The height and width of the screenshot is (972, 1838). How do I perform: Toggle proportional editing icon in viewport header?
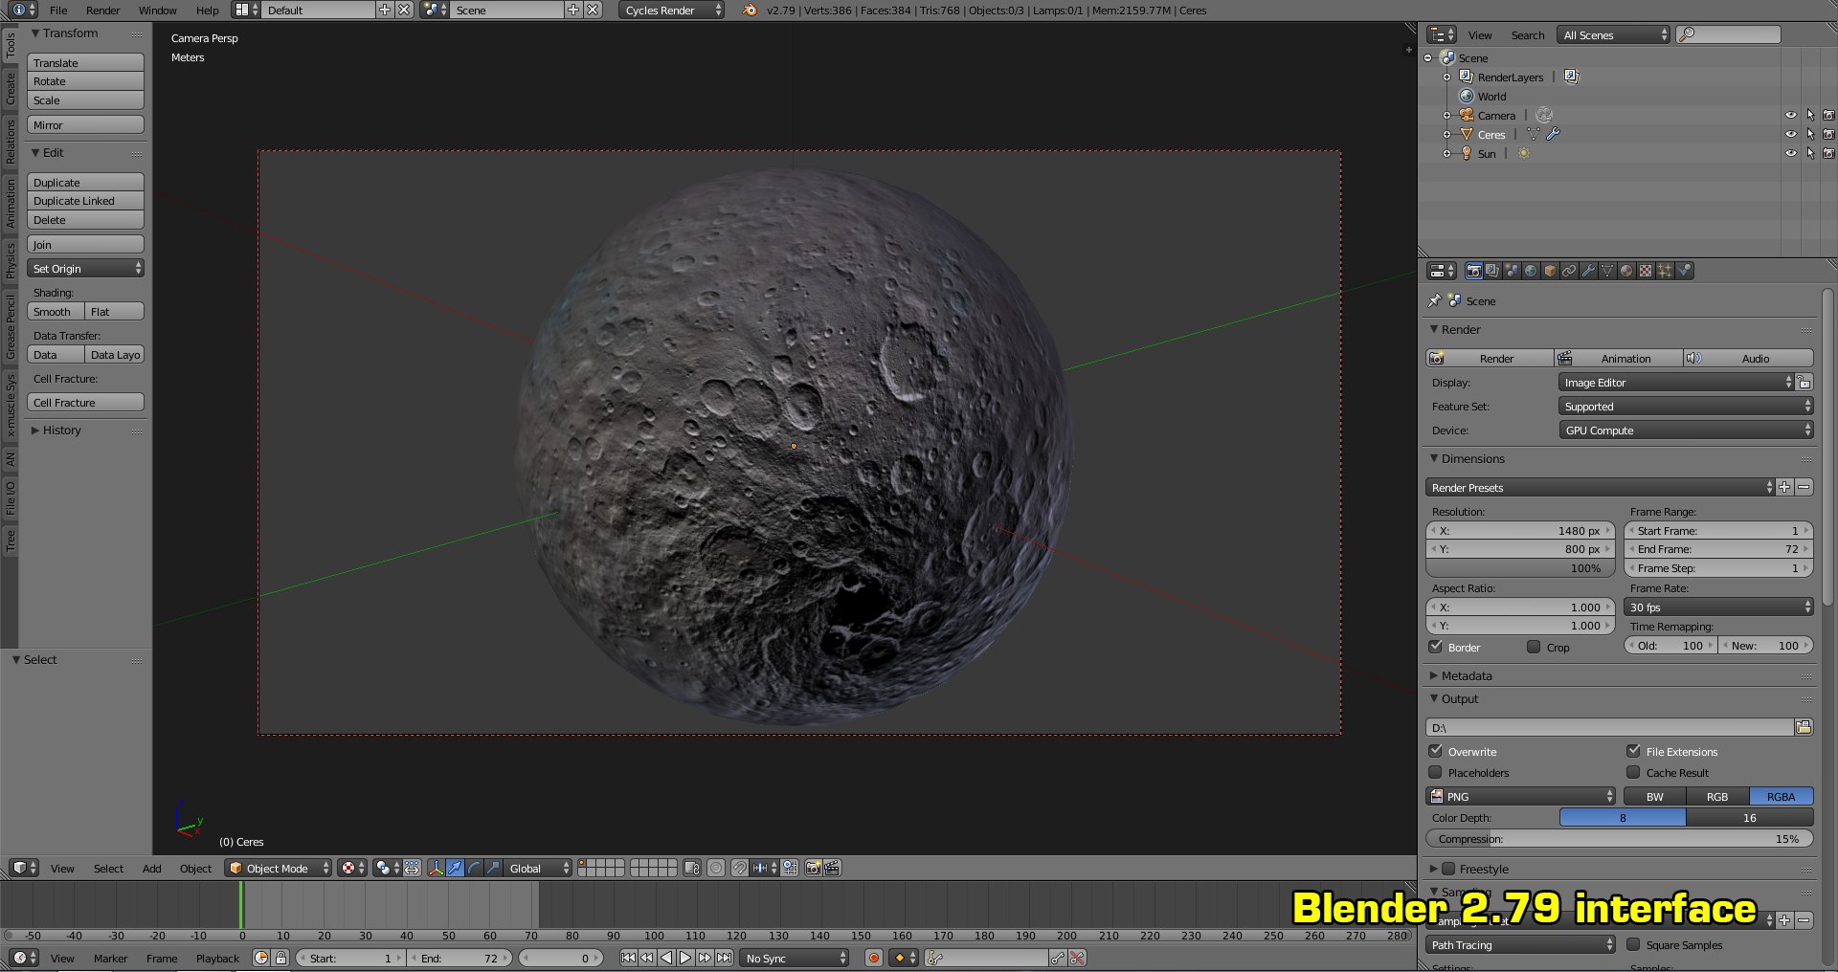tap(716, 868)
